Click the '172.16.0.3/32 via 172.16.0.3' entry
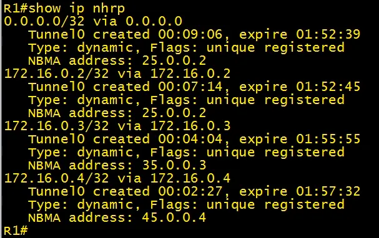This screenshot has width=379, height=238. click(x=117, y=126)
